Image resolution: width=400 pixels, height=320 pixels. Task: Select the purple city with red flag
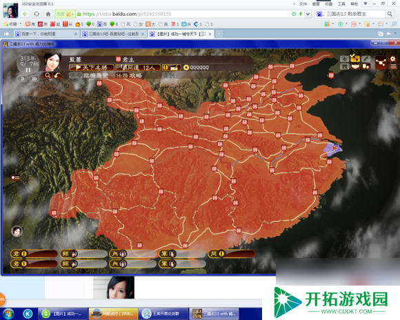coord(333,149)
